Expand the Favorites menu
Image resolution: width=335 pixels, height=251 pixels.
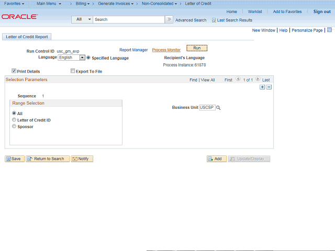pyautogui.click(x=14, y=4)
